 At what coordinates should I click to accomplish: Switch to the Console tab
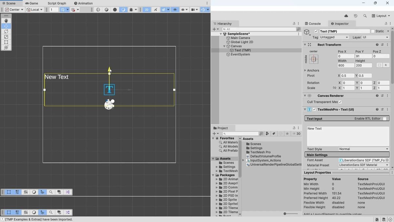coord(313,24)
